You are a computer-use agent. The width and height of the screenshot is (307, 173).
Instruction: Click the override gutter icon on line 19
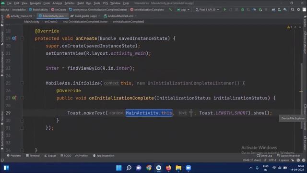[x=14, y=38]
